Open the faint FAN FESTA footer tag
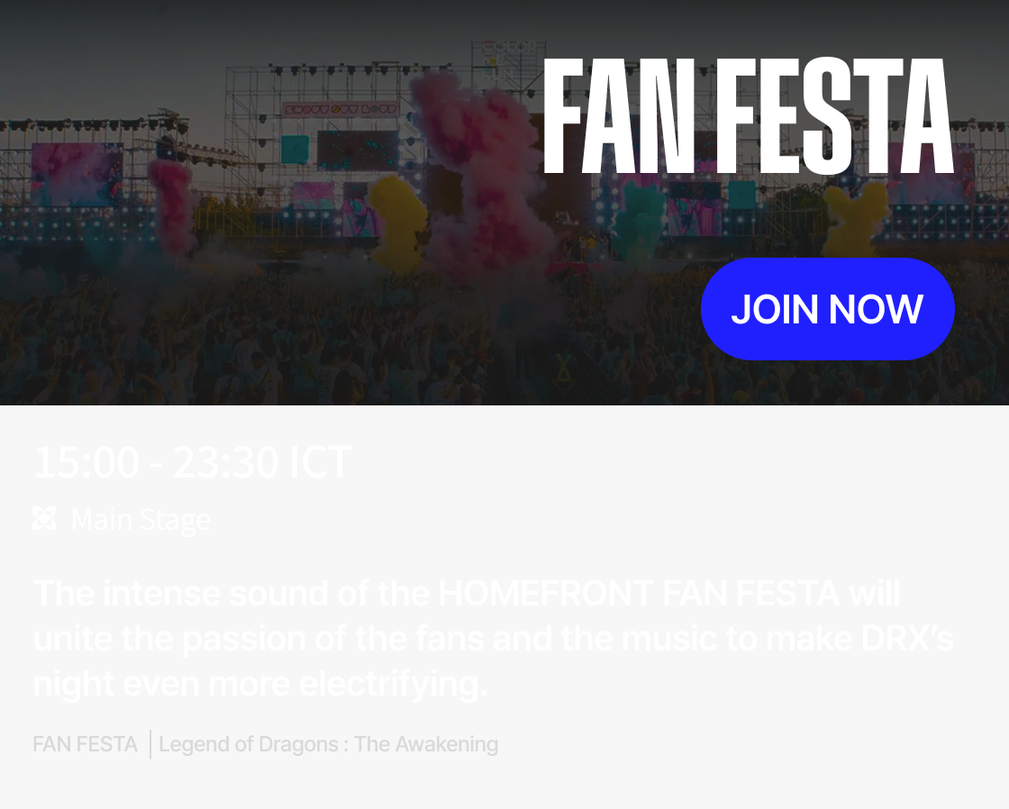 [x=85, y=744]
